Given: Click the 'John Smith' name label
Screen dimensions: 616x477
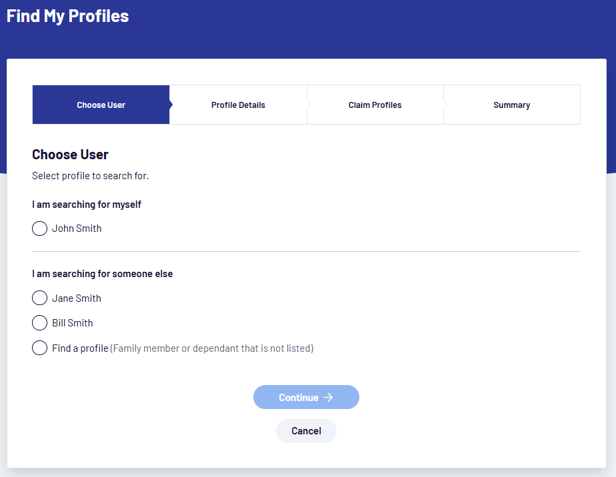Looking at the screenshot, I should tap(77, 229).
